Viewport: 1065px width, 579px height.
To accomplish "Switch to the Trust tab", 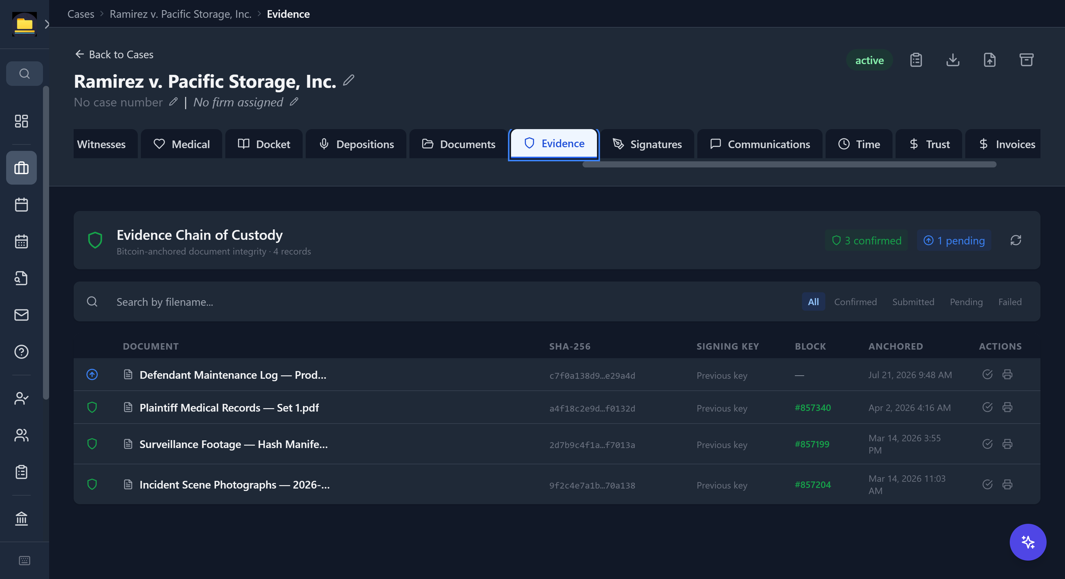I will pyautogui.click(x=928, y=144).
